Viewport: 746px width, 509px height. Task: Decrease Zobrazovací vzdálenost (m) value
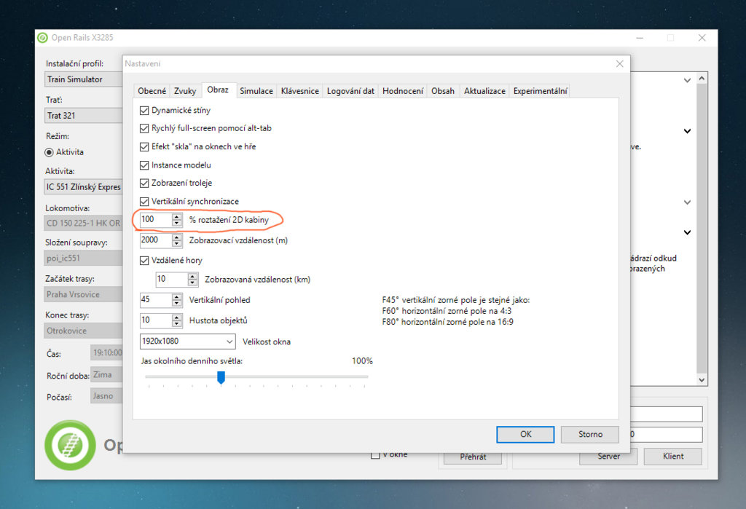177,243
